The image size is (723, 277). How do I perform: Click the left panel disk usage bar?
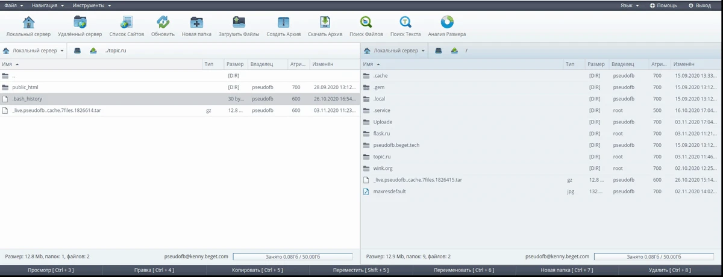[x=292, y=257]
